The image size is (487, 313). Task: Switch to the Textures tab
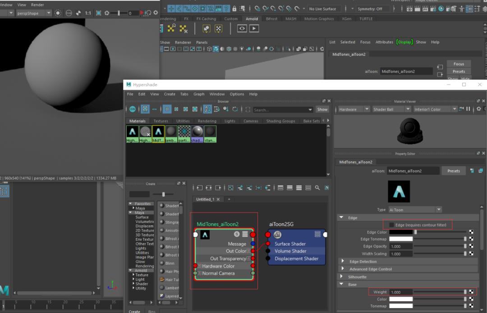[x=161, y=121]
